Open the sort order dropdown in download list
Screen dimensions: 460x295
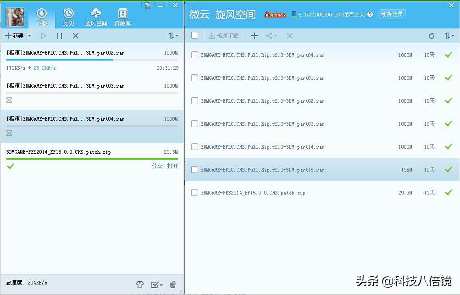172,35
